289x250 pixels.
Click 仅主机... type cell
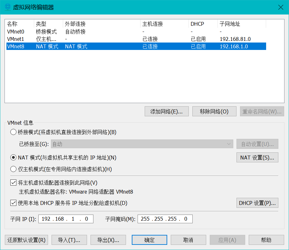coord(46,39)
